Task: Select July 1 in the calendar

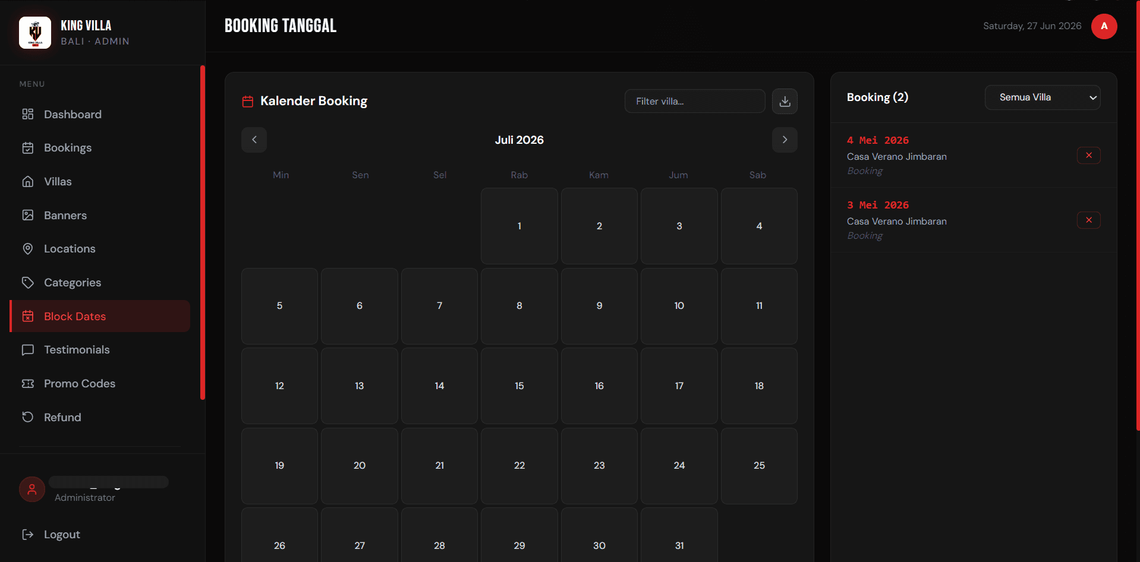Action: [519, 226]
